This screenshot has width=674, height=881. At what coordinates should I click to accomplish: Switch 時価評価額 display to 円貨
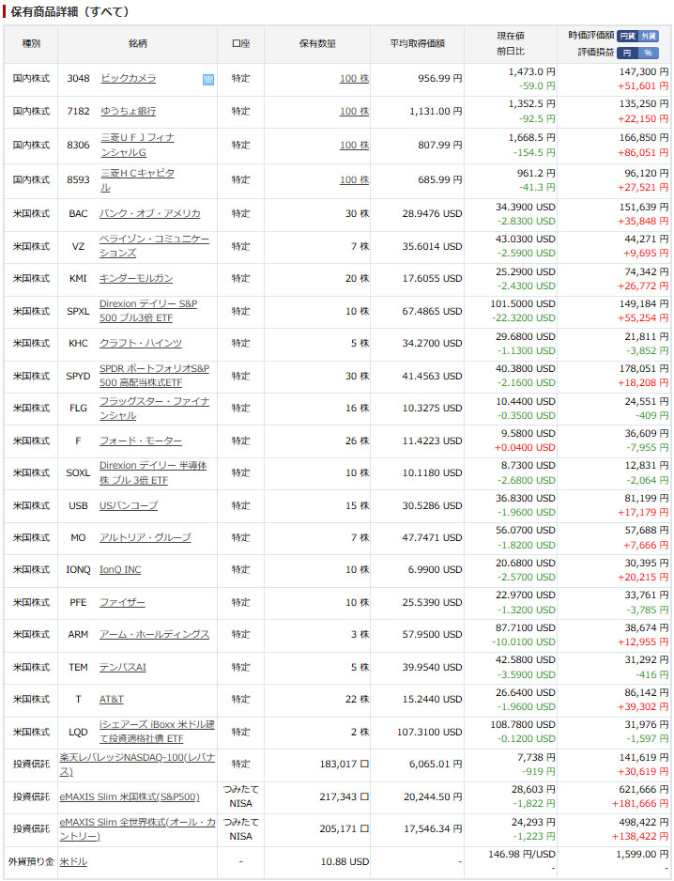tap(628, 36)
